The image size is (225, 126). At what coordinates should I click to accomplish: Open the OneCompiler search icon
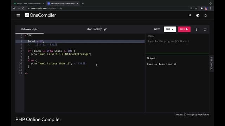point(190,15)
